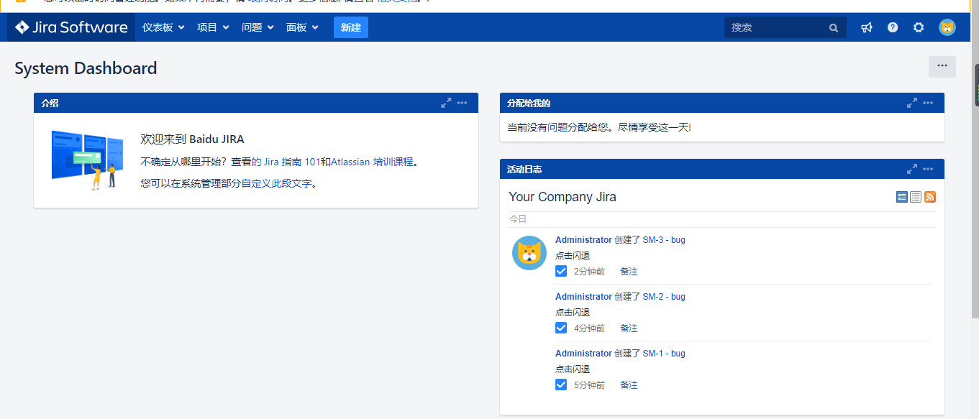The height and width of the screenshot is (419, 979).
Task: Click the welcome illustration image
Action: point(87,160)
